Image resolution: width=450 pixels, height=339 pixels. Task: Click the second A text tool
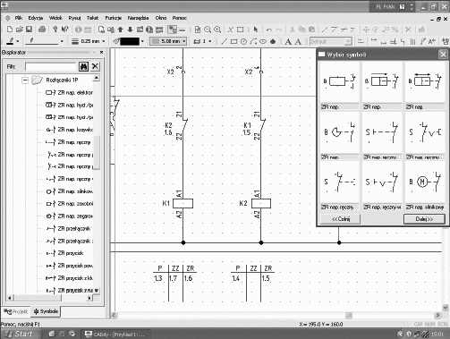point(298,41)
